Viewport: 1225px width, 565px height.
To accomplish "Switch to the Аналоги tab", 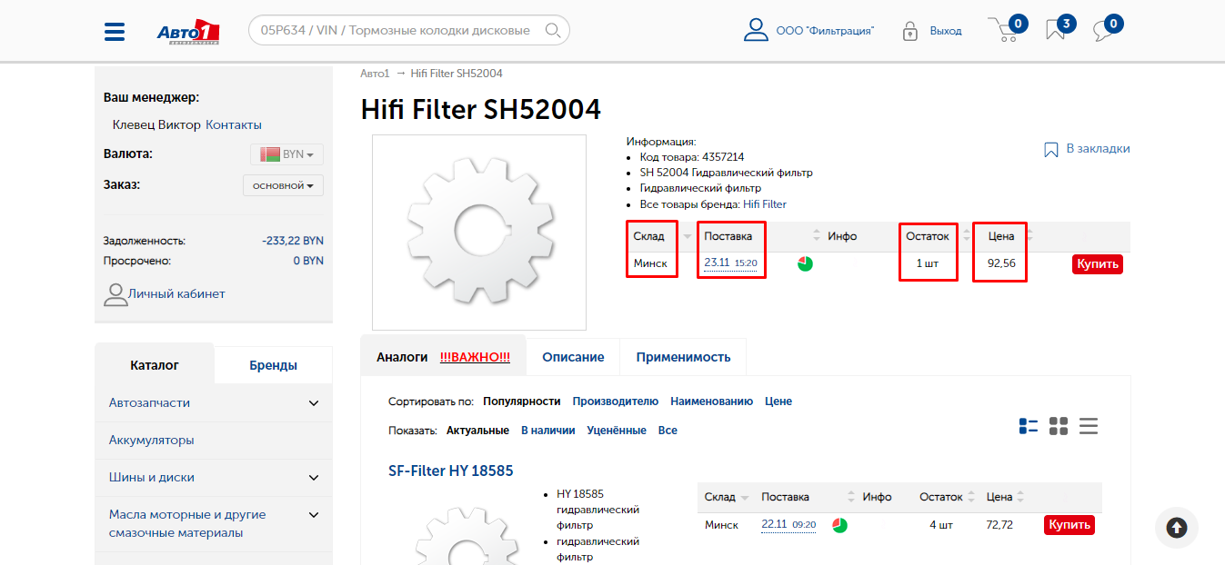I will coord(402,357).
